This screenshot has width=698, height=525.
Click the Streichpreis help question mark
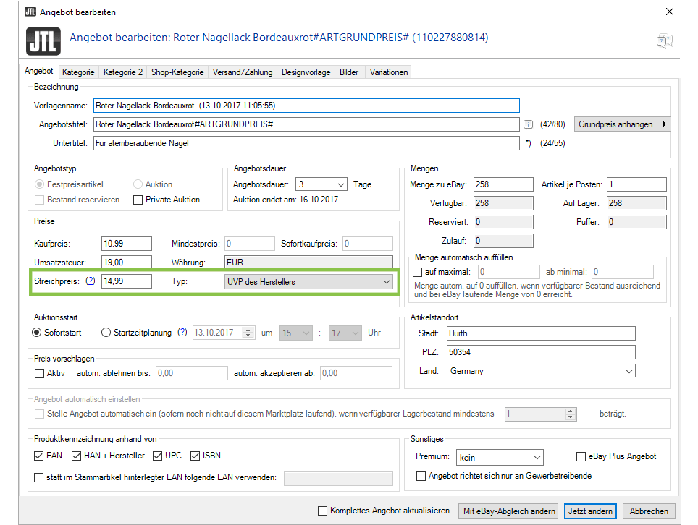91,281
